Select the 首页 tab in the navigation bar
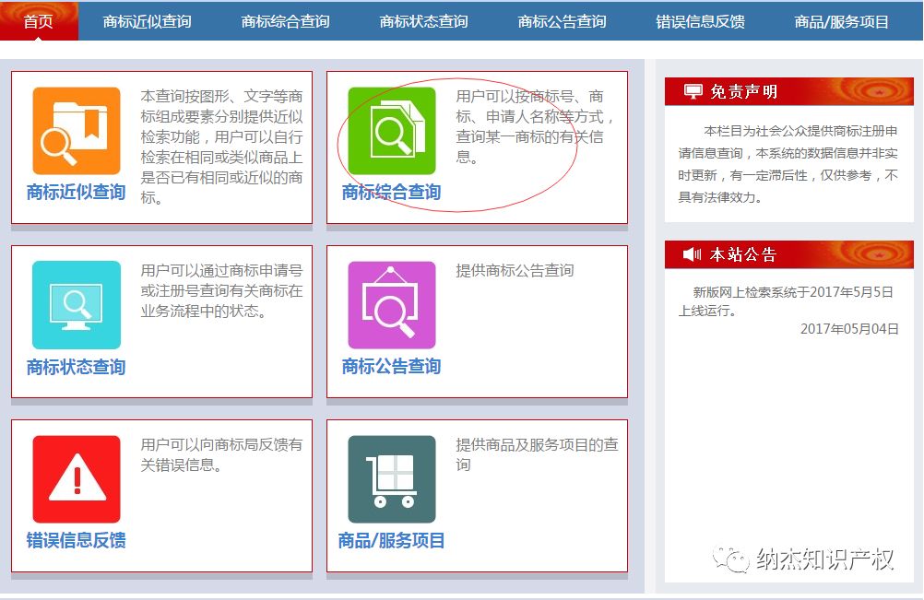The width and height of the screenshot is (924, 600). coord(39,19)
